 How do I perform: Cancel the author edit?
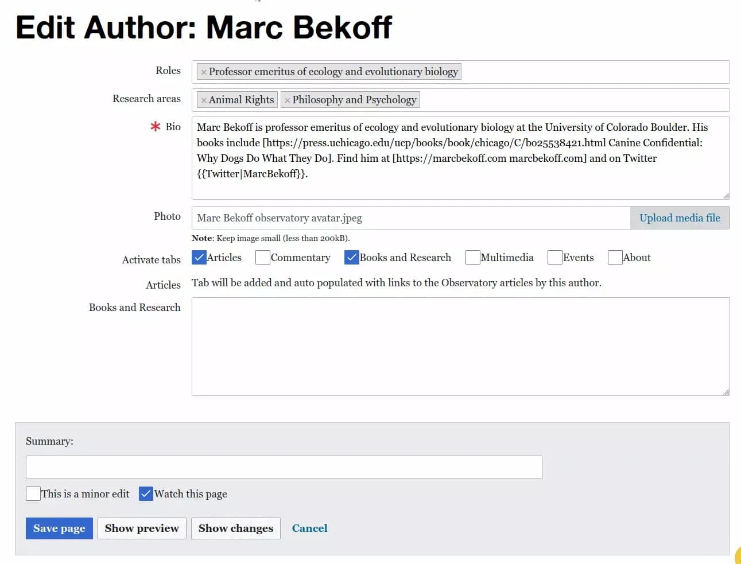[x=309, y=528]
